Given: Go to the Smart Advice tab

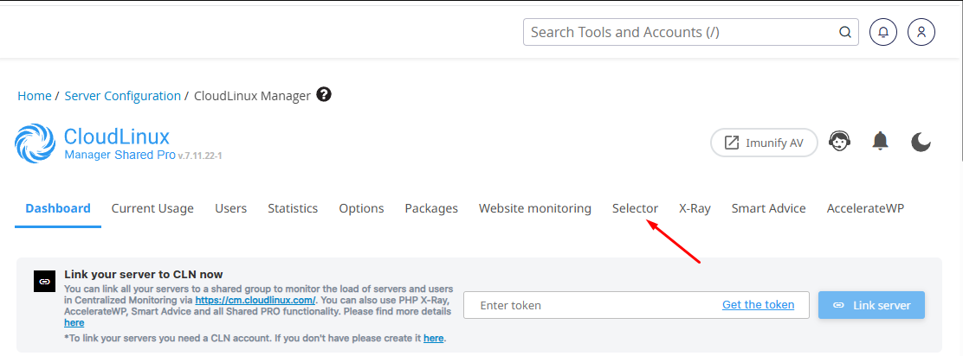Looking at the screenshot, I should point(768,208).
